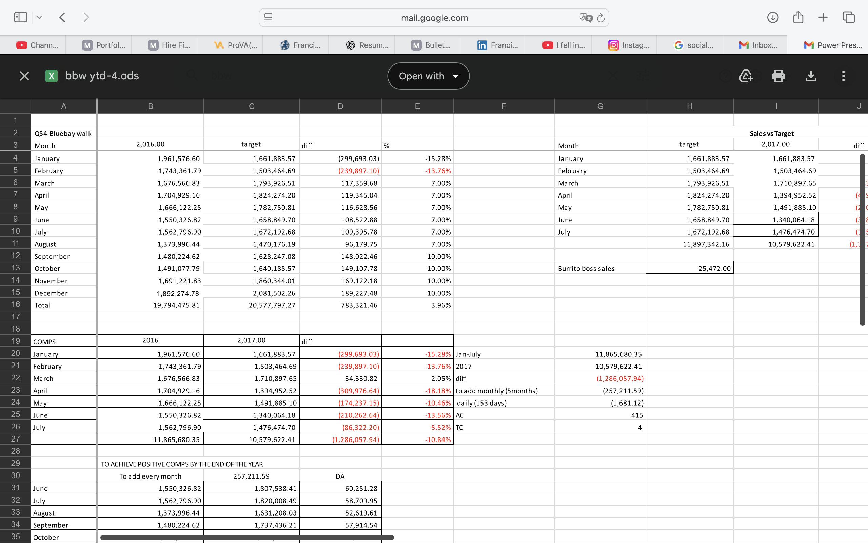Click the Safari share icon
Viewport: 868px width, 543px height.
coord(798,17)
